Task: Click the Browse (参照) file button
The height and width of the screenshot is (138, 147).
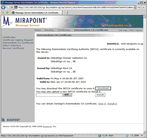Action: point(67,95)
